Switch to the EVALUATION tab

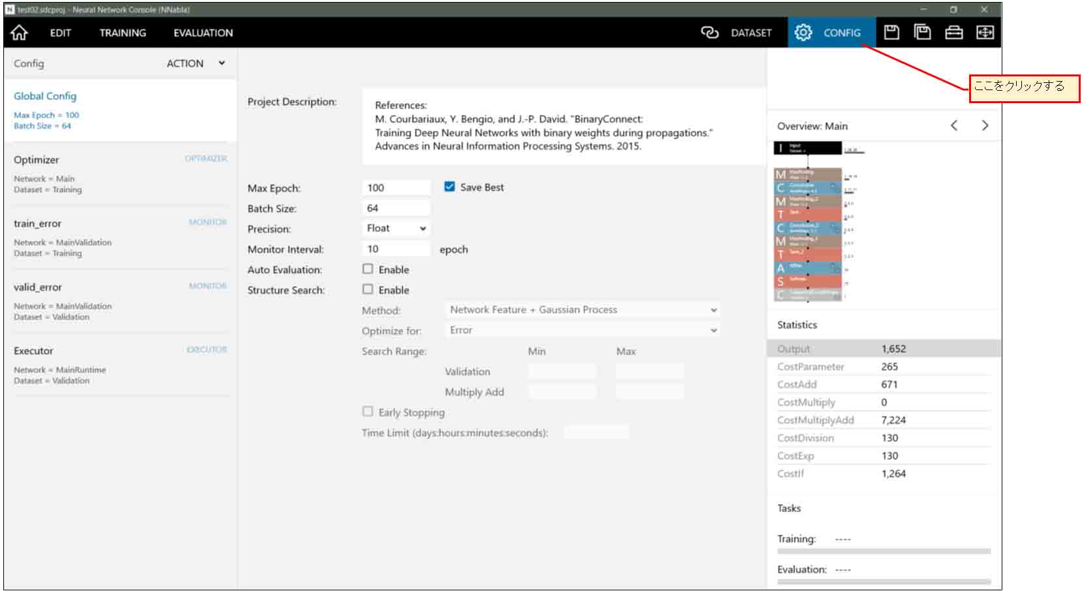click(x=203, y=33)
